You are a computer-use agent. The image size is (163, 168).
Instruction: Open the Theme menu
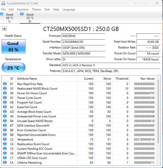(x=36, y=9)
